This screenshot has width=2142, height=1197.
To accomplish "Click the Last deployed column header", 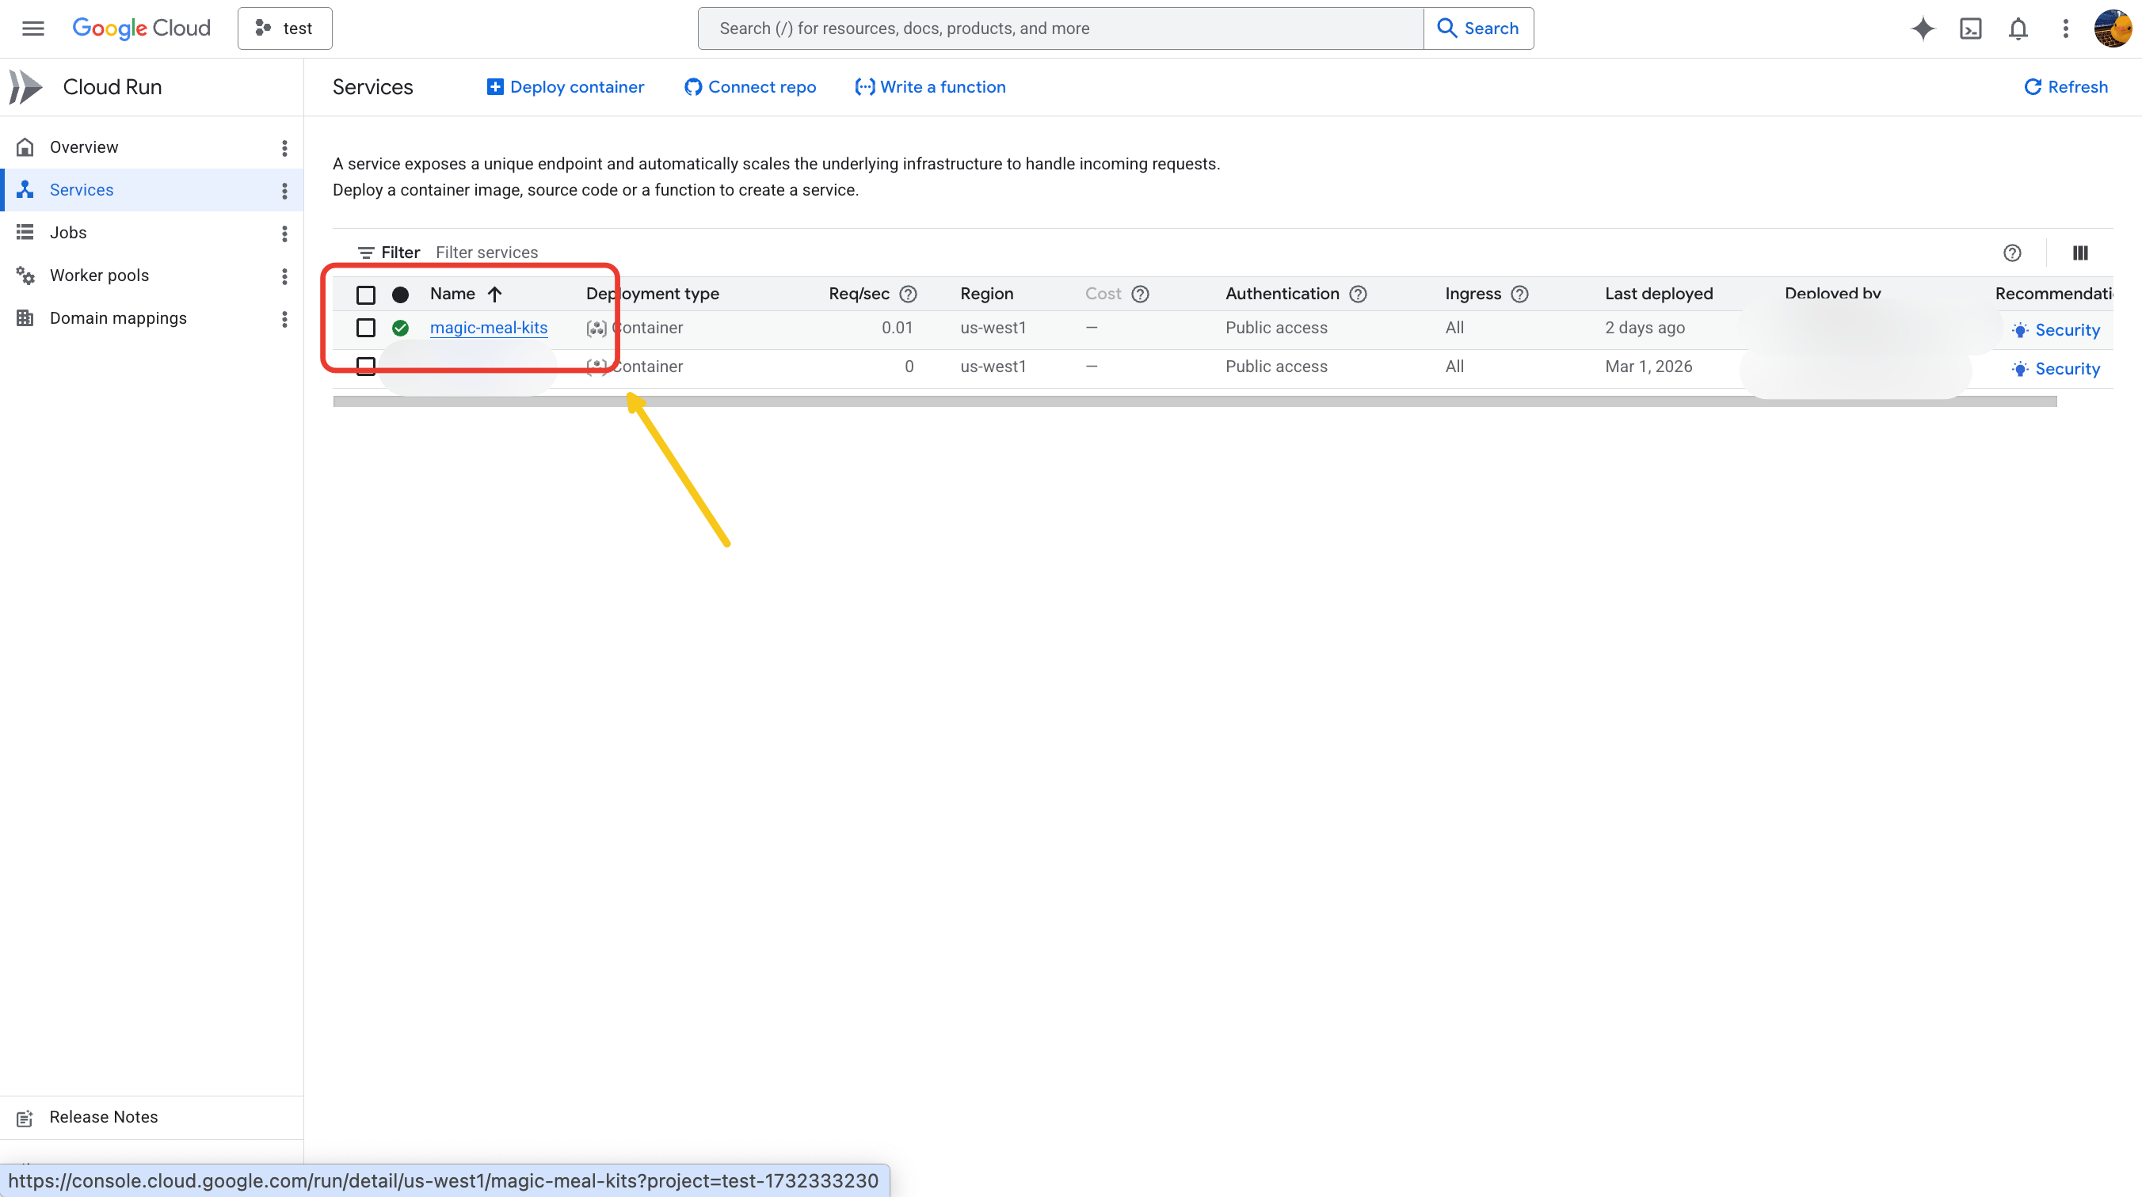I will tap(1659, 294).
